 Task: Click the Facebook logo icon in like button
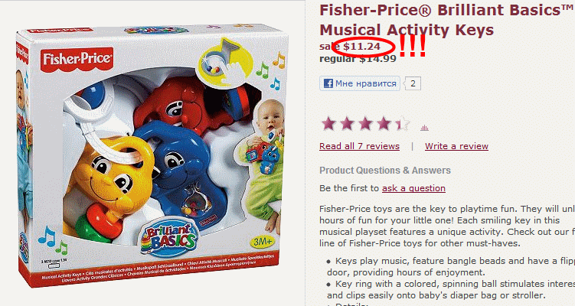(328, 83)
